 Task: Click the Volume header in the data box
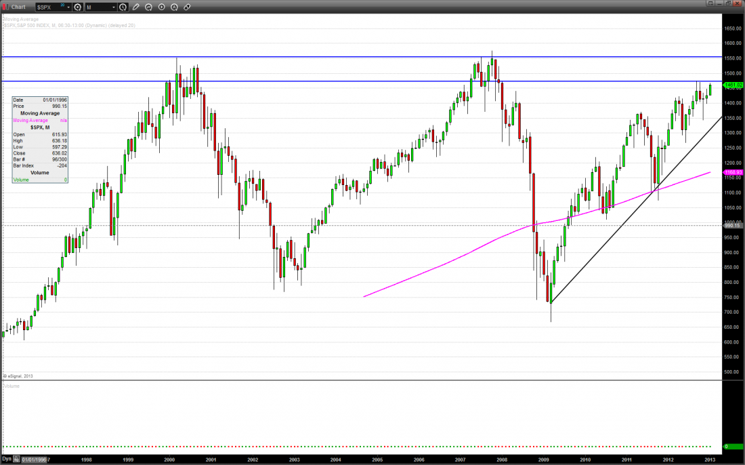click(40, 173)
